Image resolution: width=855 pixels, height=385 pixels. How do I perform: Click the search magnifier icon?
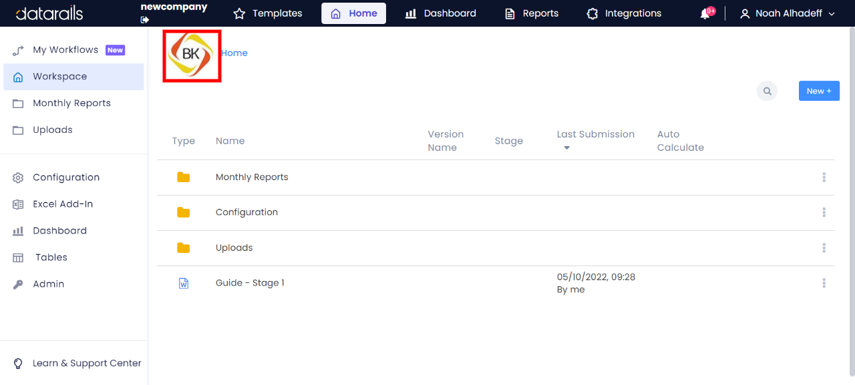(767, 91)
